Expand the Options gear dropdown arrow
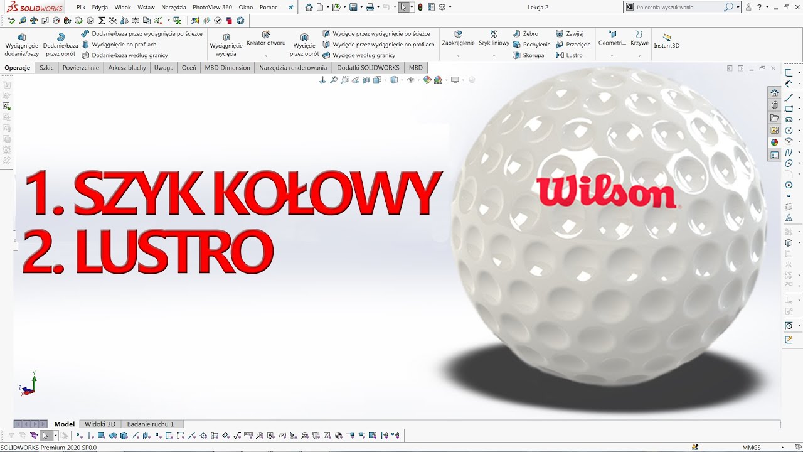The width and height of the screenshot is (803, 452). point(450,8)
